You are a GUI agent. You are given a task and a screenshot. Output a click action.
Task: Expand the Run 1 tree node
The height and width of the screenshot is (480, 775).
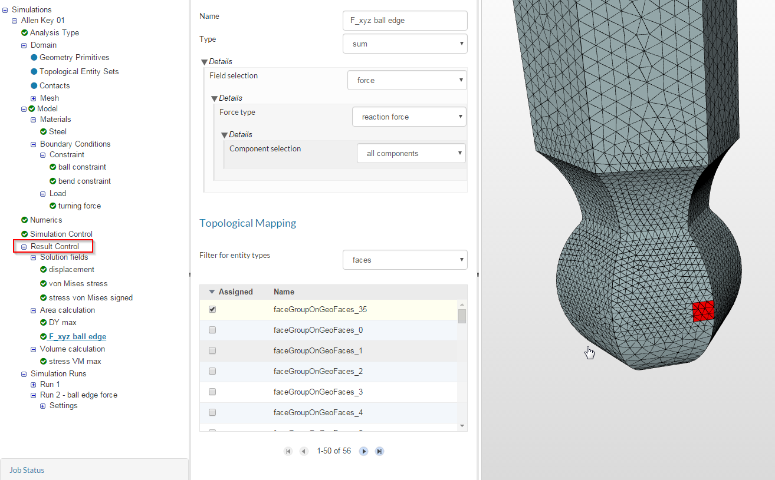[x=33, y=384]
